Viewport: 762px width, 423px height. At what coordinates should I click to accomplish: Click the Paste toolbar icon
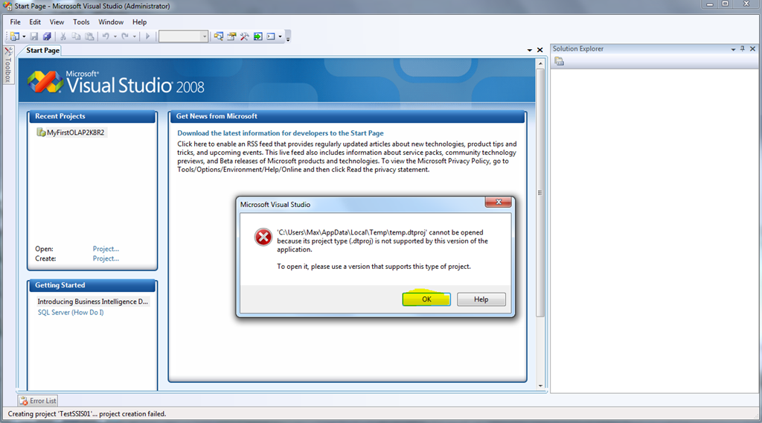pos(89,36)
